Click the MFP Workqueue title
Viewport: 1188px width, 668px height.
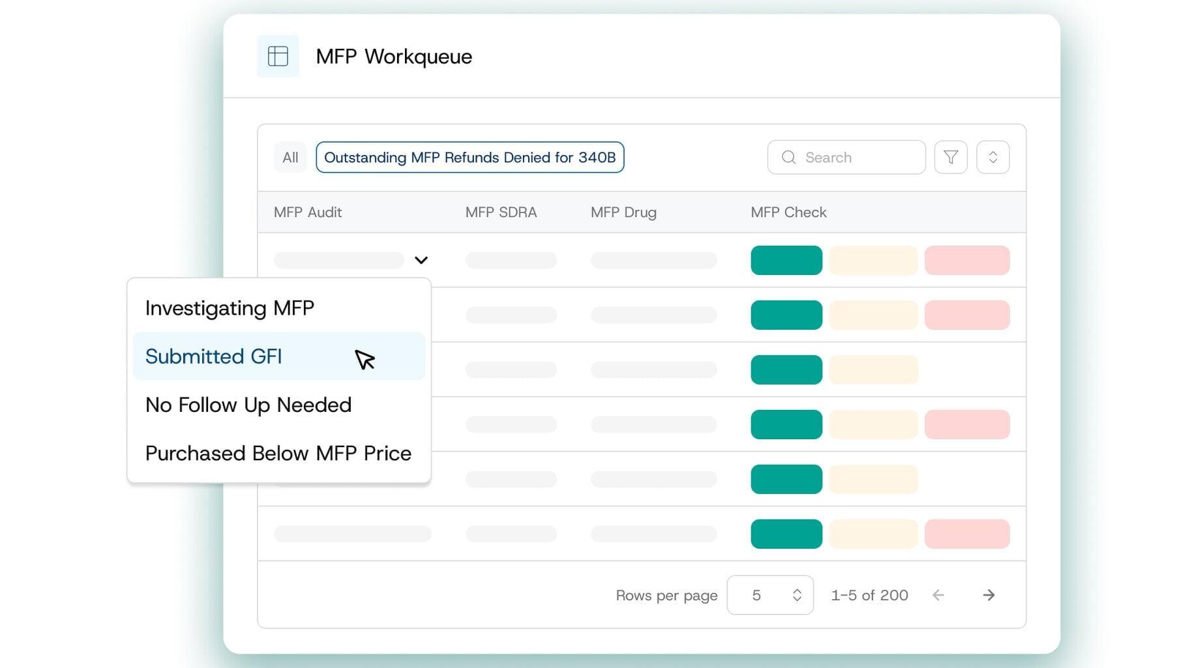[394, 57]
